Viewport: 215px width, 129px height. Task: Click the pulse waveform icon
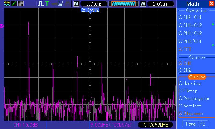click(x=41, y=4)
